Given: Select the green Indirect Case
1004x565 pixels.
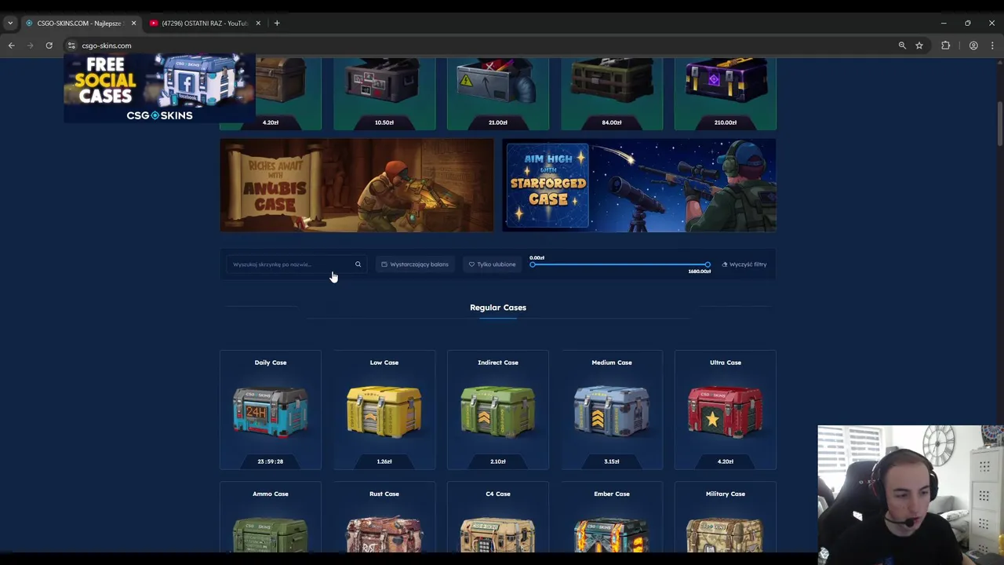Looking at the screenshot, I should [498, 410].
